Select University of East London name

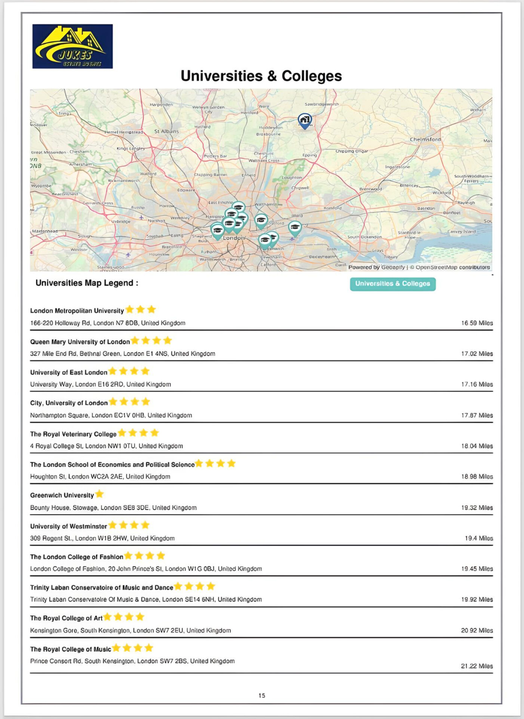69,373
